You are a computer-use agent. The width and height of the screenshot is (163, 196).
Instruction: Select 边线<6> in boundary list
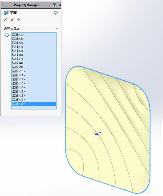point(34,55)
